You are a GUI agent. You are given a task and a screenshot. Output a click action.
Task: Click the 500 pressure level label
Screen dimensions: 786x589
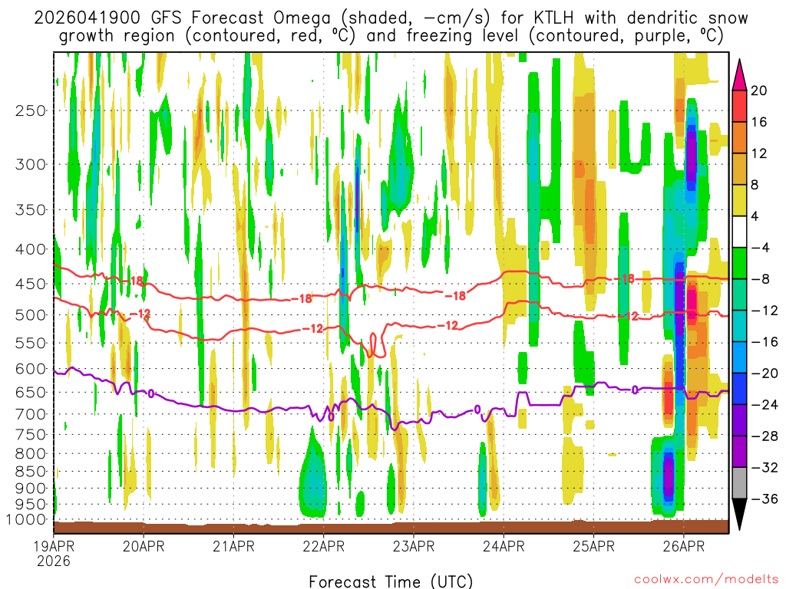[x=31, y=315]
